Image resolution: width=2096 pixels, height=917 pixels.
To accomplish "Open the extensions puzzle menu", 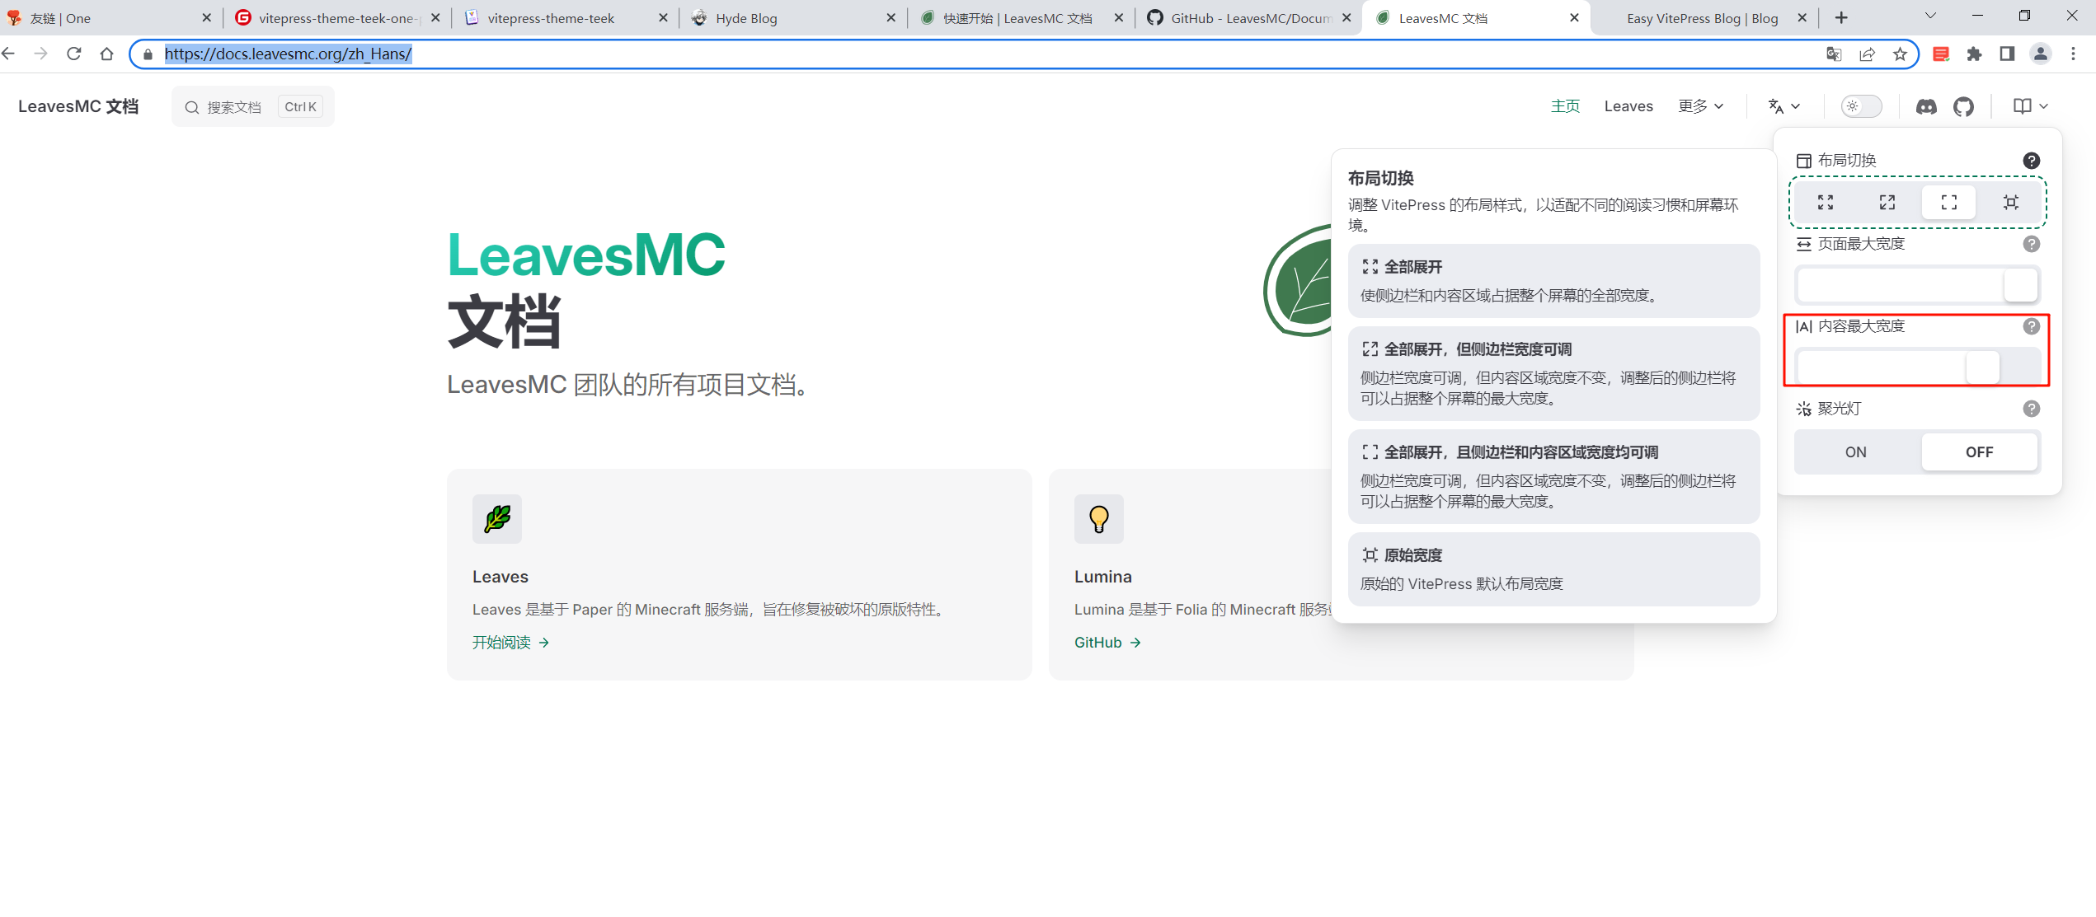I will pyautogui.click(x=1974, y=54).
